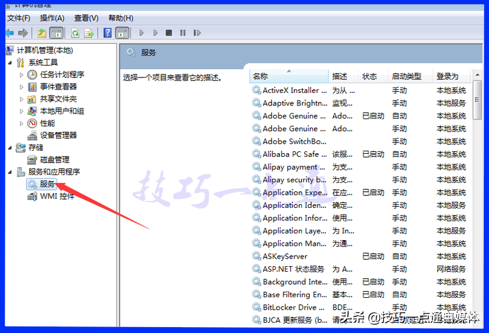Open the 帮助(H) menu
The image size is (489, 333).
[x=121, y=18]
